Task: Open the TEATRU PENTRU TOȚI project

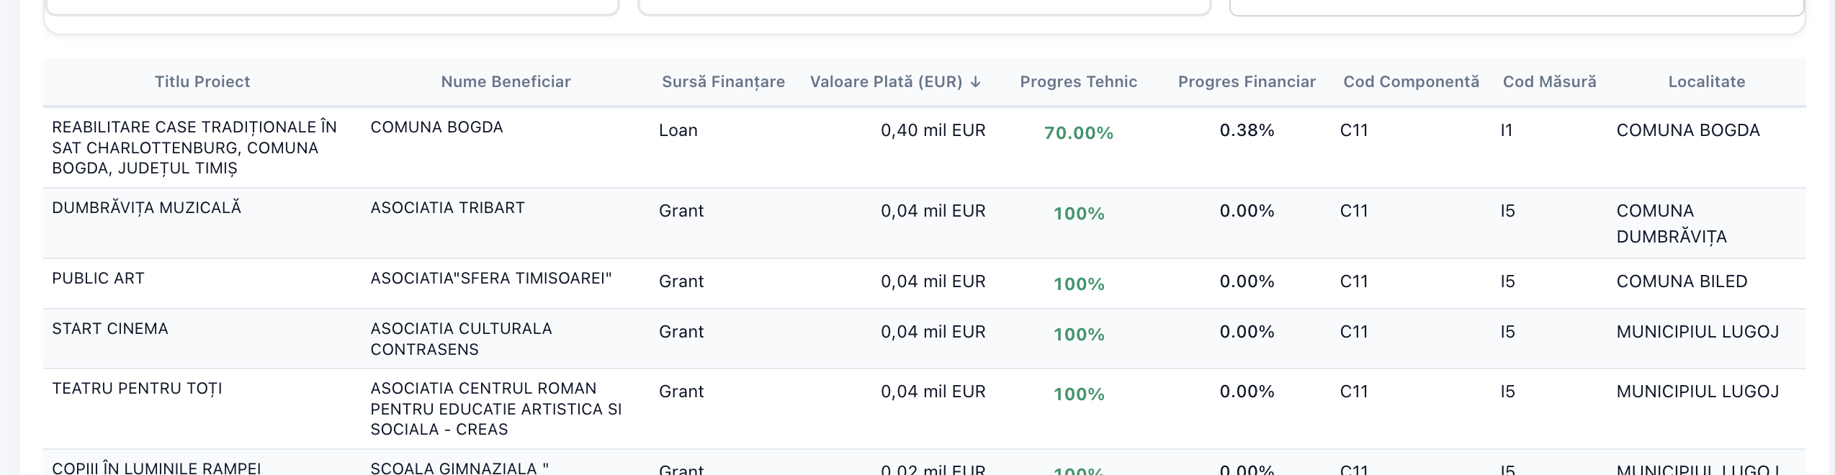Action: click(137, 389)
